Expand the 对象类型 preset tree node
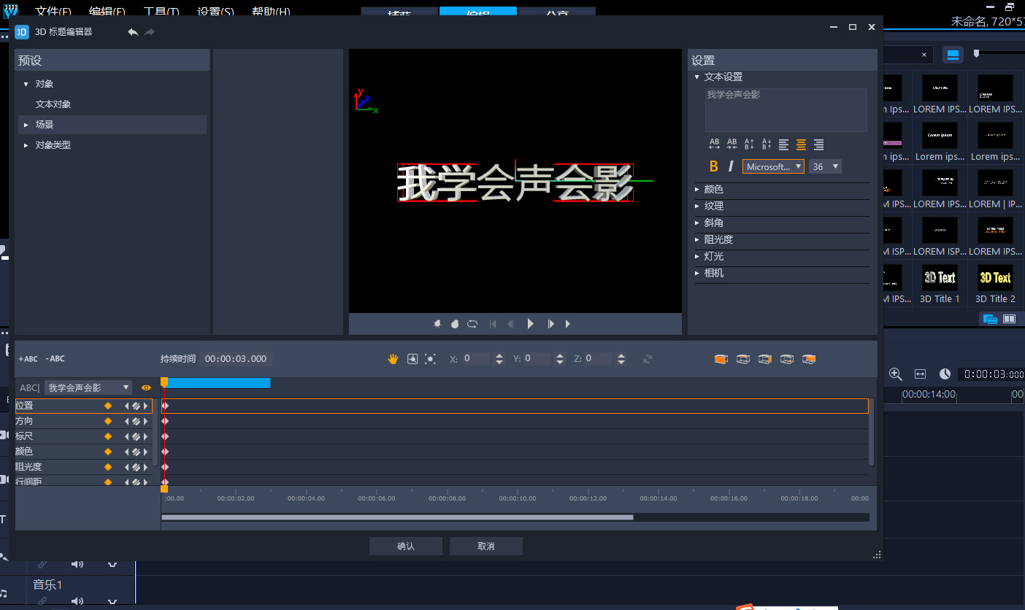This screenshot has width=1025, height=610. [26, 145]
